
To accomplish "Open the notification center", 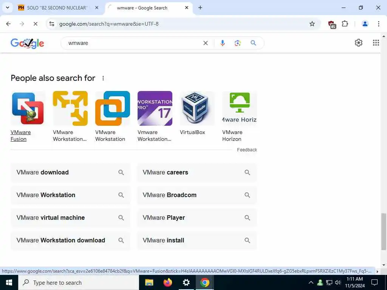I will 375,282.
